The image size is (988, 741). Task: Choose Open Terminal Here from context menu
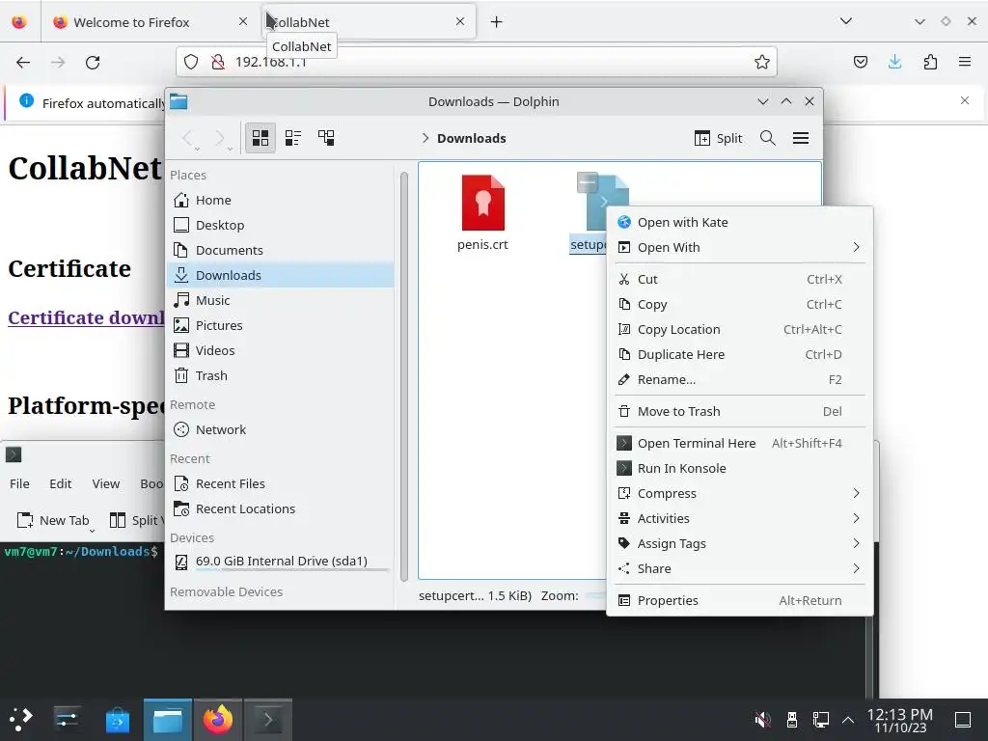(x=739, y=443)
